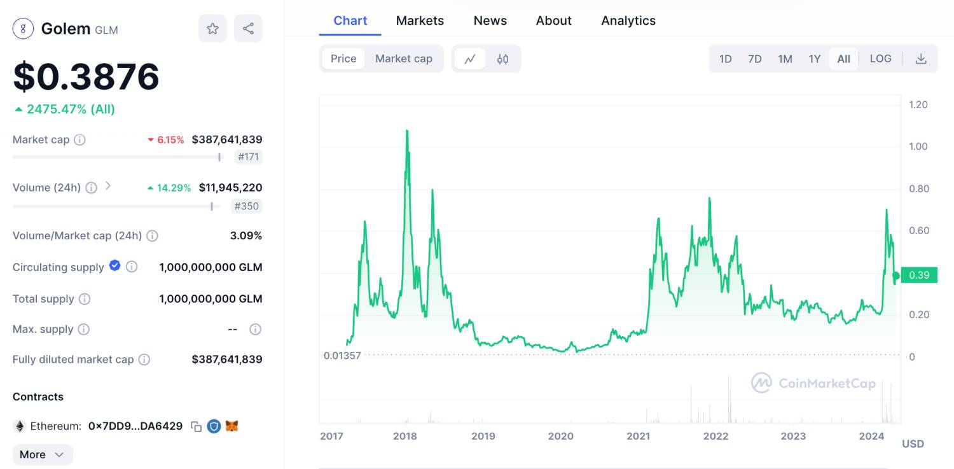The width and height of the screenshot is (954, 469).
Task: Click the Circulating supply 1,000,000,000 GLM value
Action: point(211,267)
